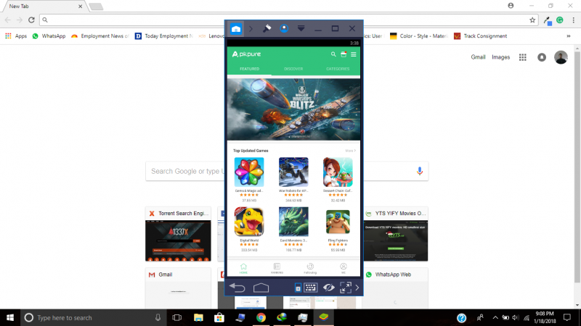Toggle BlueStacks fullscreen mode
The image size is (581, 326).
coord(346,288)
